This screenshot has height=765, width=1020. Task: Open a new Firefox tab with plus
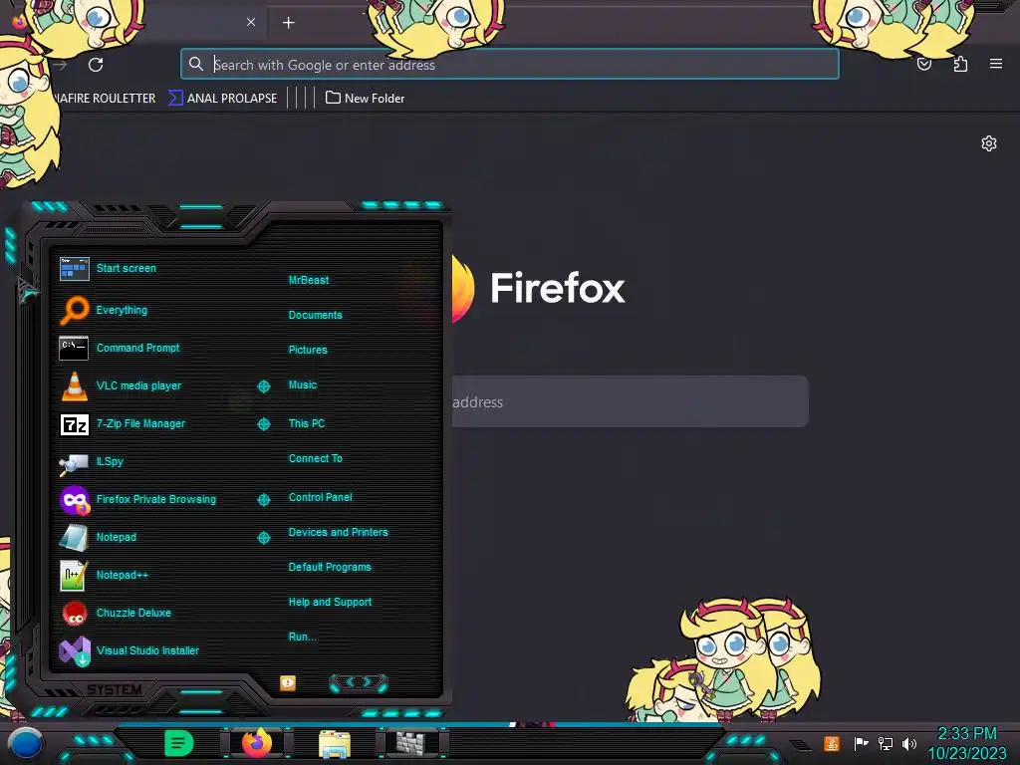[x=288, y=23]
